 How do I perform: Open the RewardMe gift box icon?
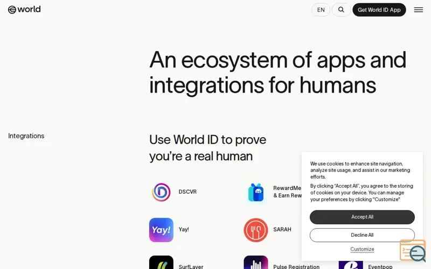coord(256,192)
